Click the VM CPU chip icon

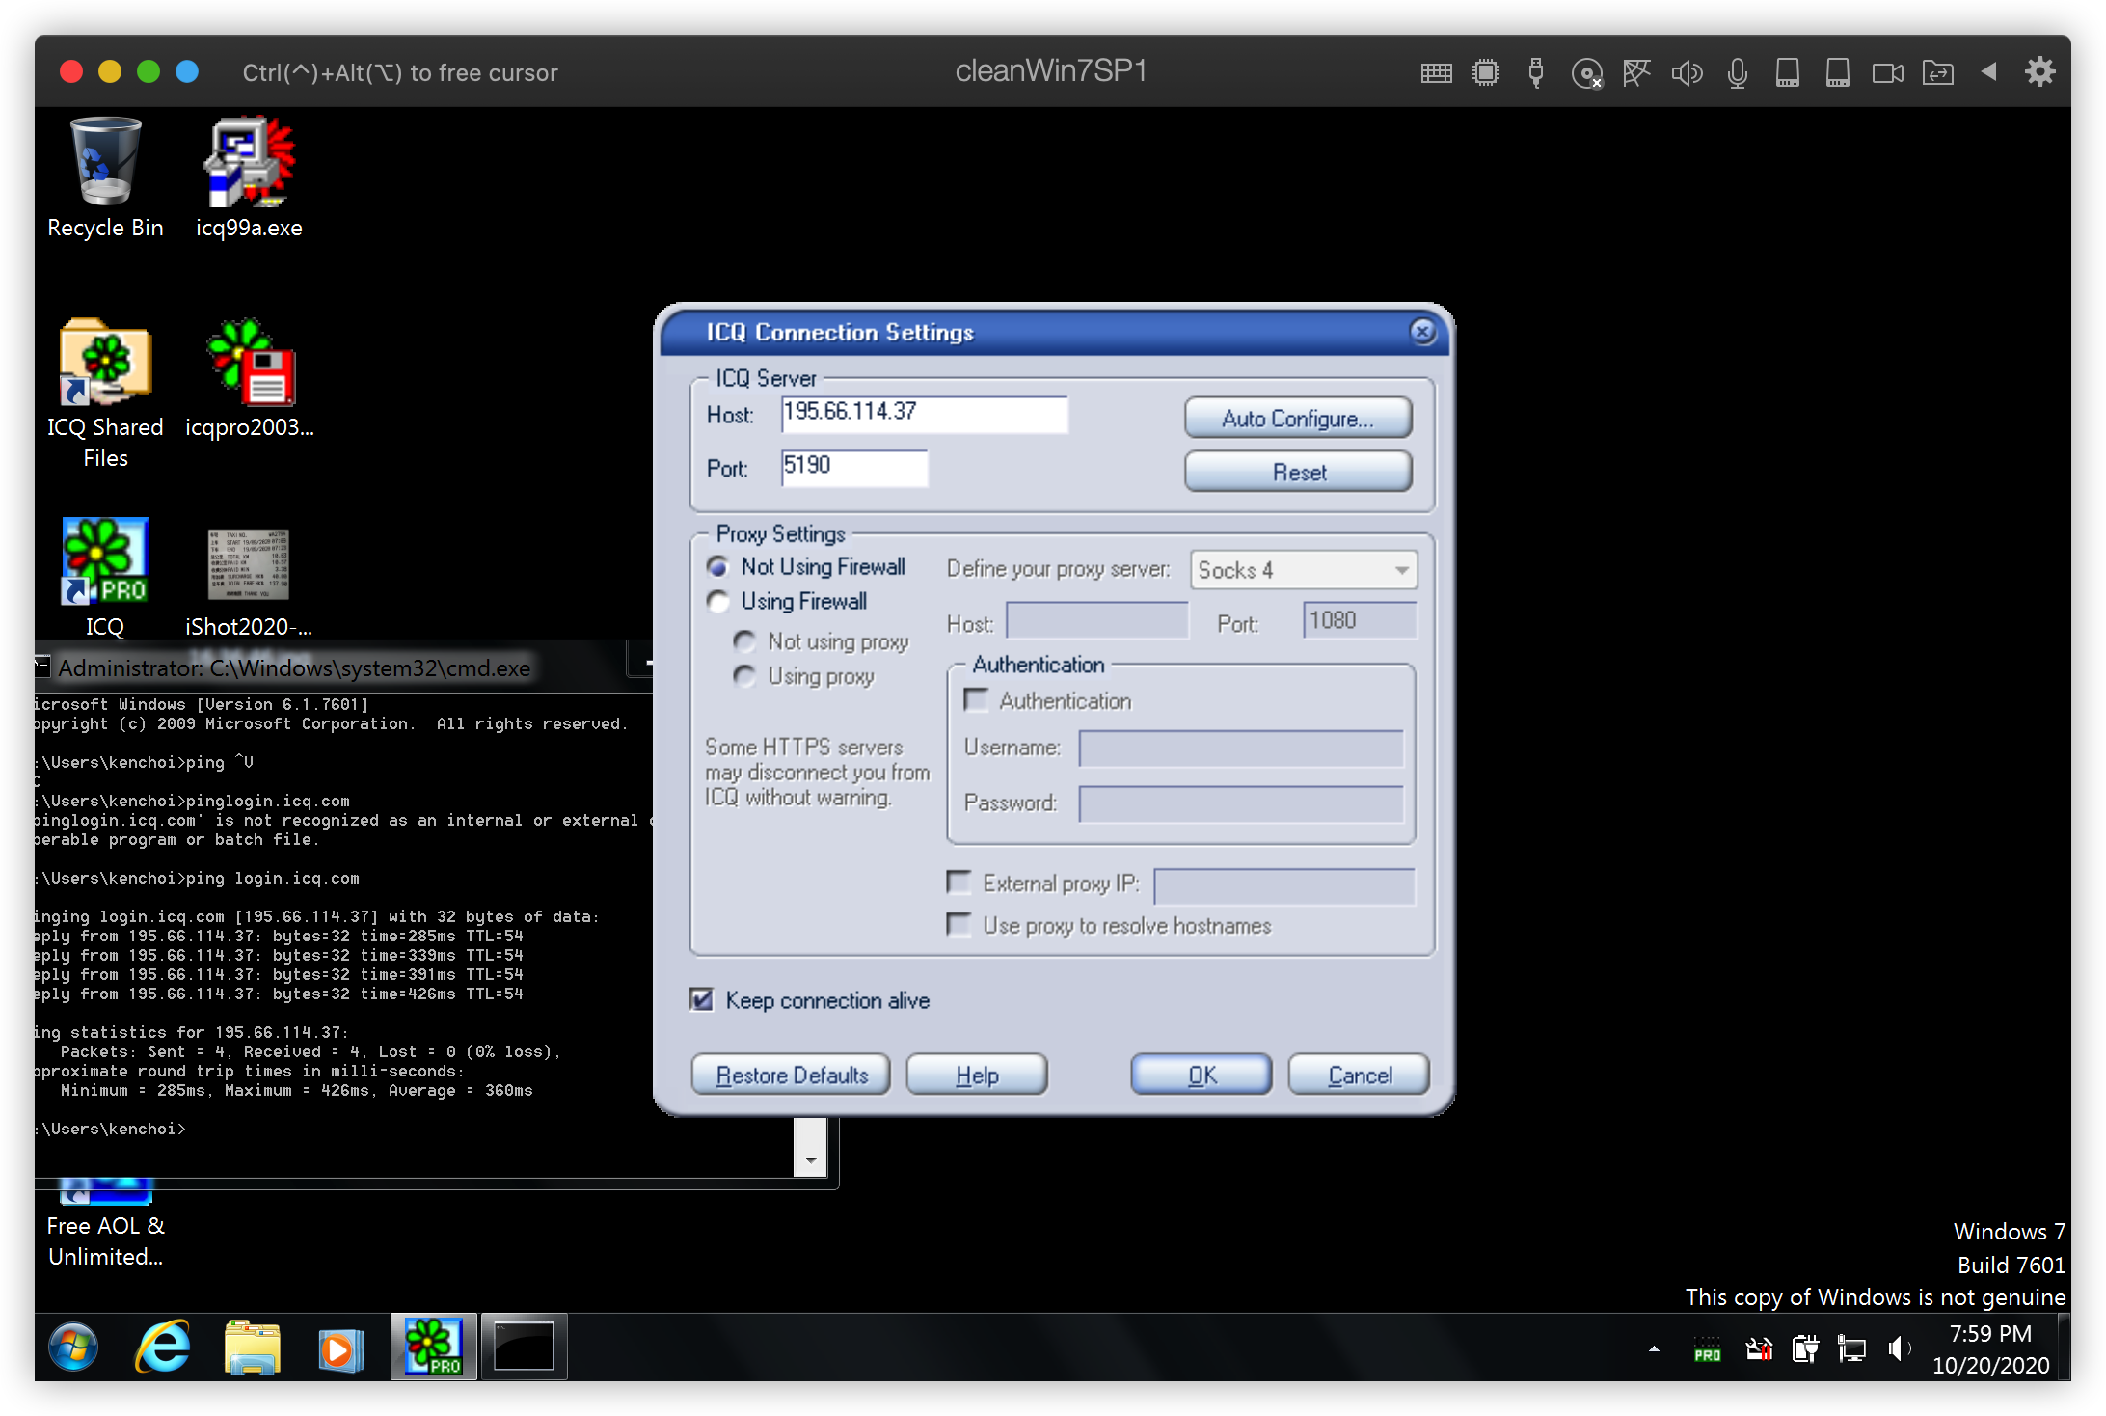pos(1486,72)
